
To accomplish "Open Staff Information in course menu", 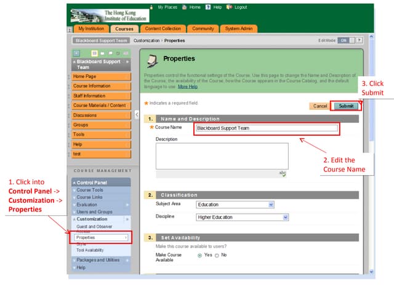I will [101, 96].
